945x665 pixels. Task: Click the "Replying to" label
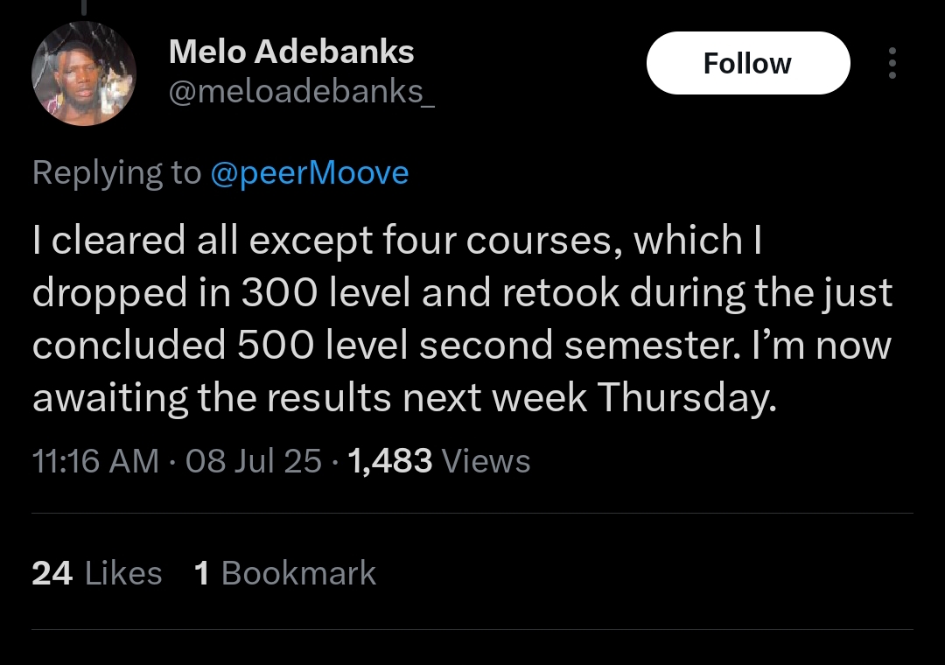click(x=116, y=172)
